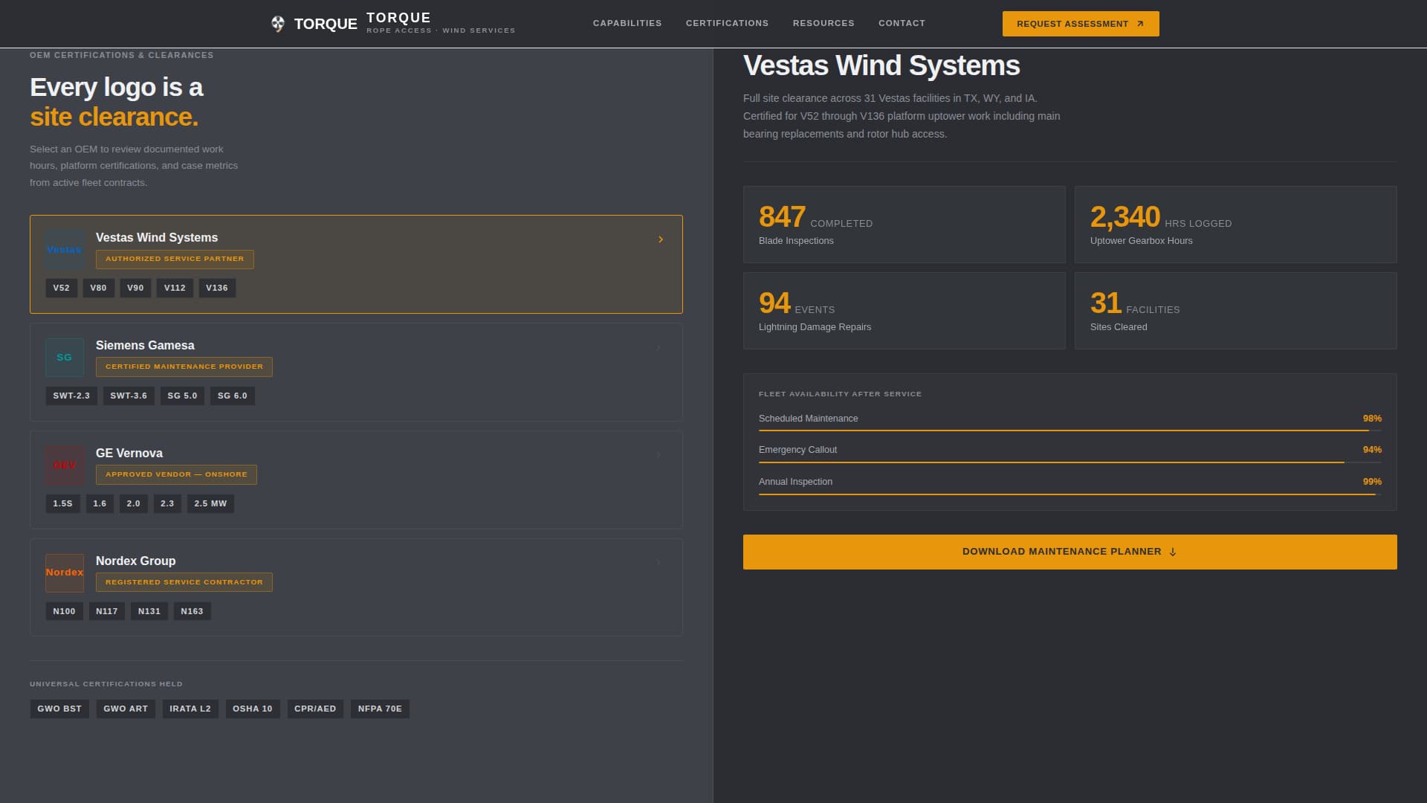The height and width of the screenshot is (803, 1427).
Task: Click the V136 platform tag
Action: [x=217, y=288]
